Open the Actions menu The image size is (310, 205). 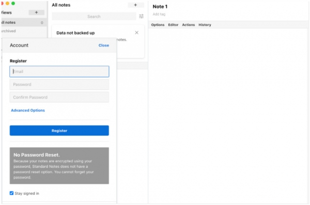[x=189, y=25]
